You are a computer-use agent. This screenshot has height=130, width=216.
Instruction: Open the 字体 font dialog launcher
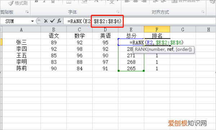(x=118, y=12)
